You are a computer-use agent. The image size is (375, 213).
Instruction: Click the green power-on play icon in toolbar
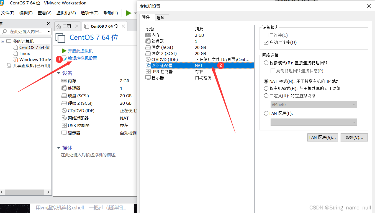(129, 13)
